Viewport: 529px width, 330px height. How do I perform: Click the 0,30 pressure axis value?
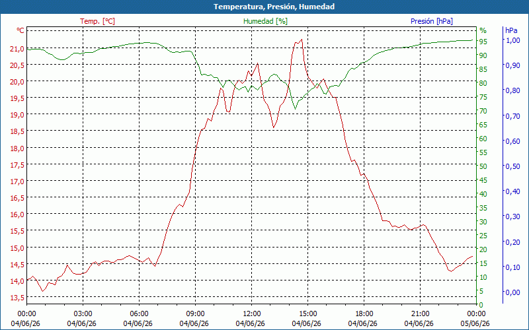[x=513, y=216]
